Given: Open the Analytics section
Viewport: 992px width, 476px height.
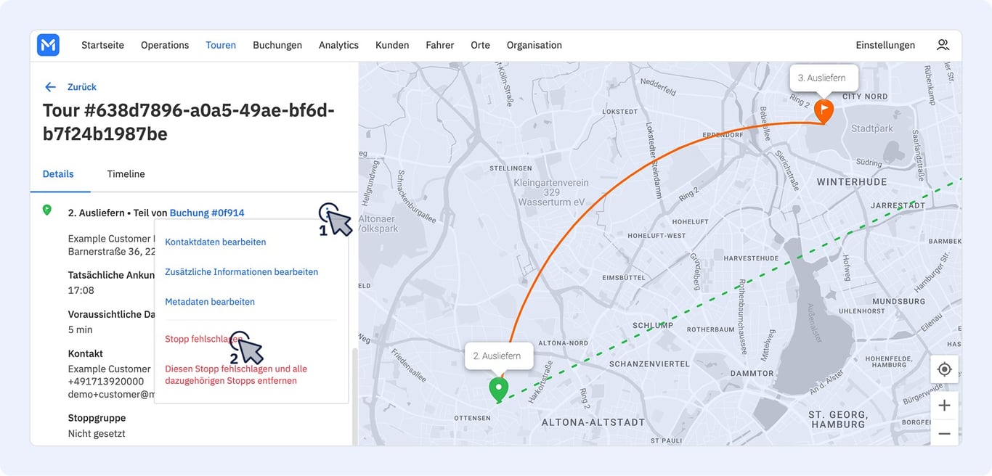Looking at the screenshot, I should (x=338, y=45).
